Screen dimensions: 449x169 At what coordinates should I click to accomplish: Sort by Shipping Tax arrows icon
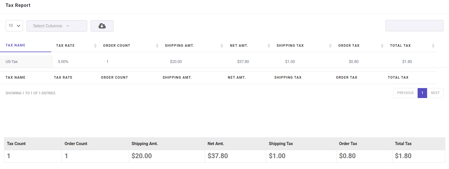tap(330, 46)
